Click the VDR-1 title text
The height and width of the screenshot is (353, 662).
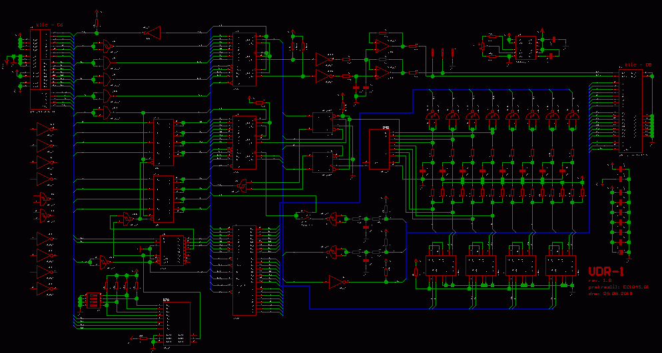(x=606, y=271)
